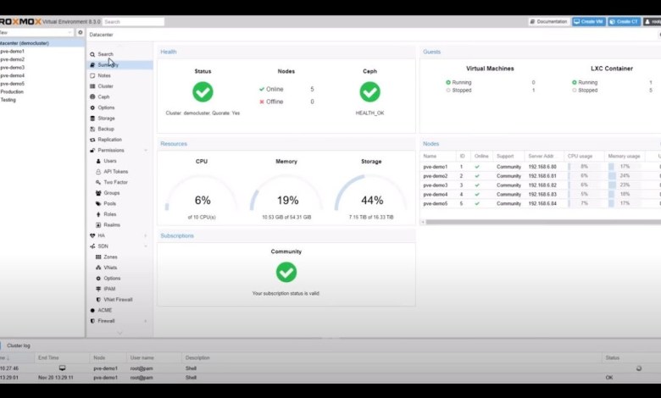Open the Documentation button

pos(548,21)
